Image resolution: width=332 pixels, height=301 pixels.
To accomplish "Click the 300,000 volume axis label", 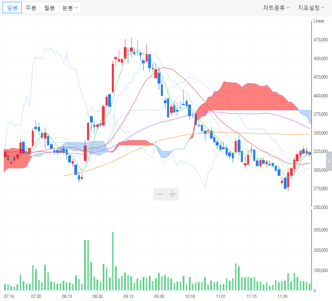I will click(x=321, y=230).
